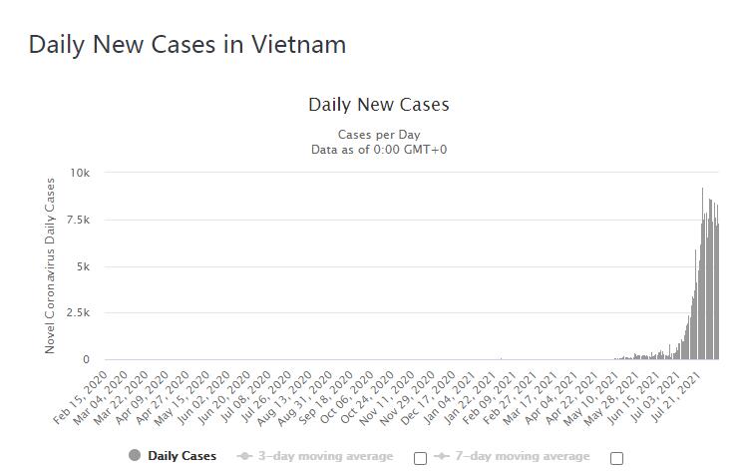Toggle the Daily Cases legend label
The width and height of the screenshot is (738, 473).
[182, 456]
